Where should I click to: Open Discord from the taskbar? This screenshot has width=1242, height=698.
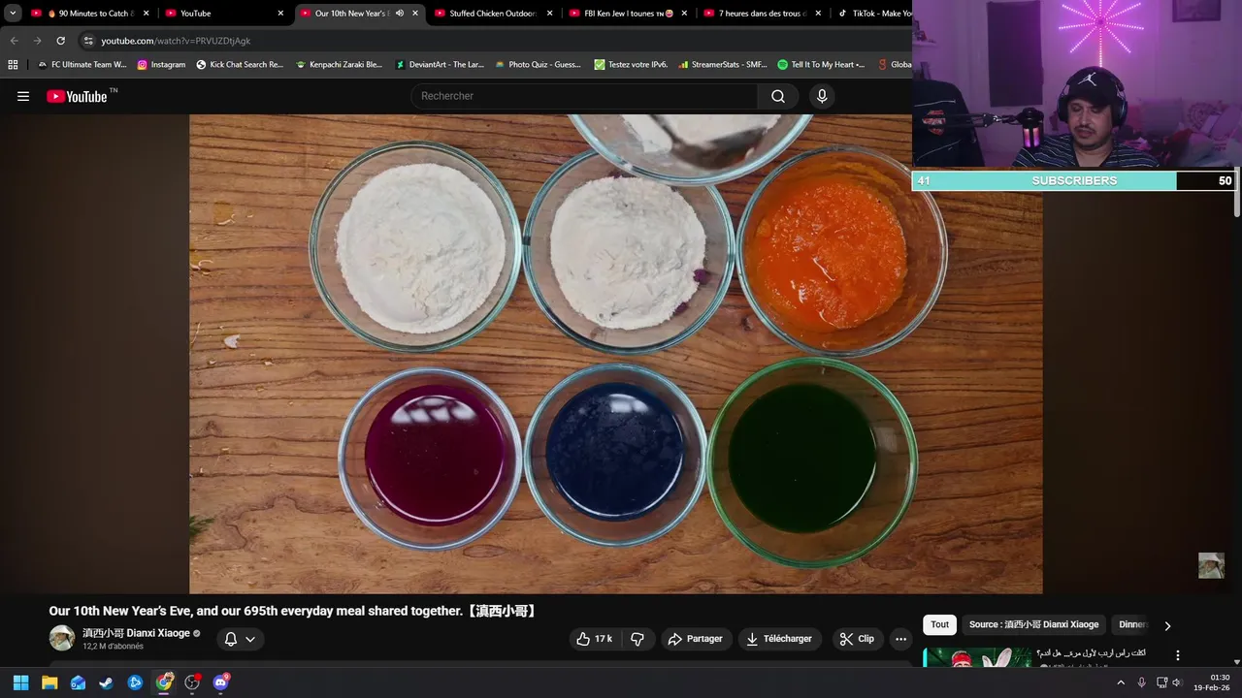tap(220, 682)
